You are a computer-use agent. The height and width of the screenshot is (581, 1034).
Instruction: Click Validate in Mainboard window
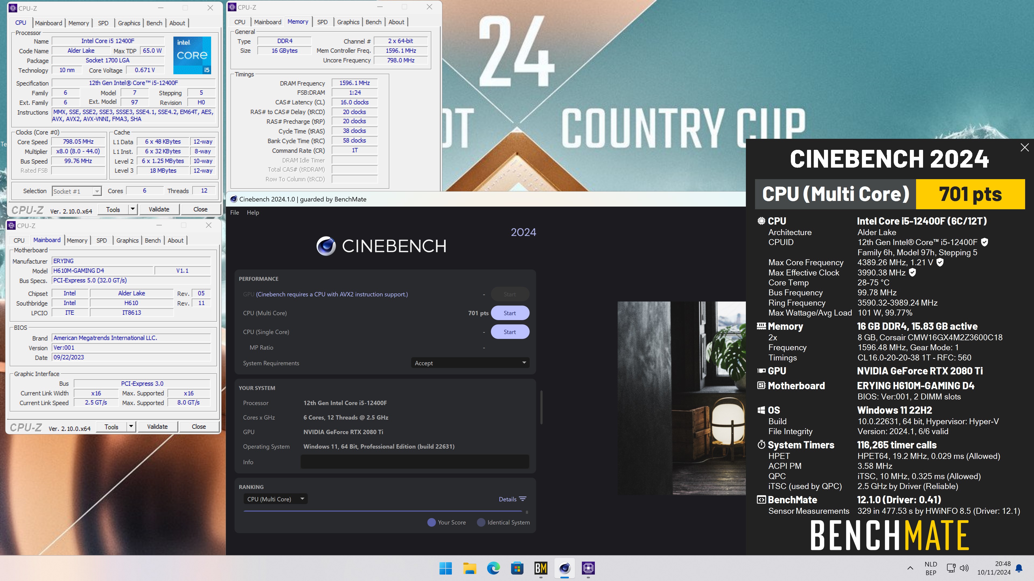157,427
